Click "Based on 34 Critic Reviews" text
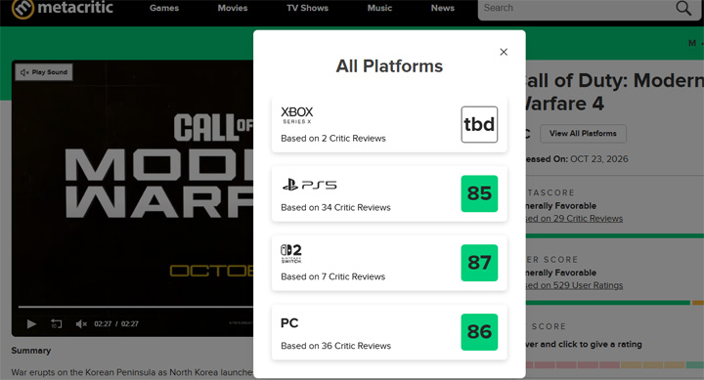 [x=335, y=207]
